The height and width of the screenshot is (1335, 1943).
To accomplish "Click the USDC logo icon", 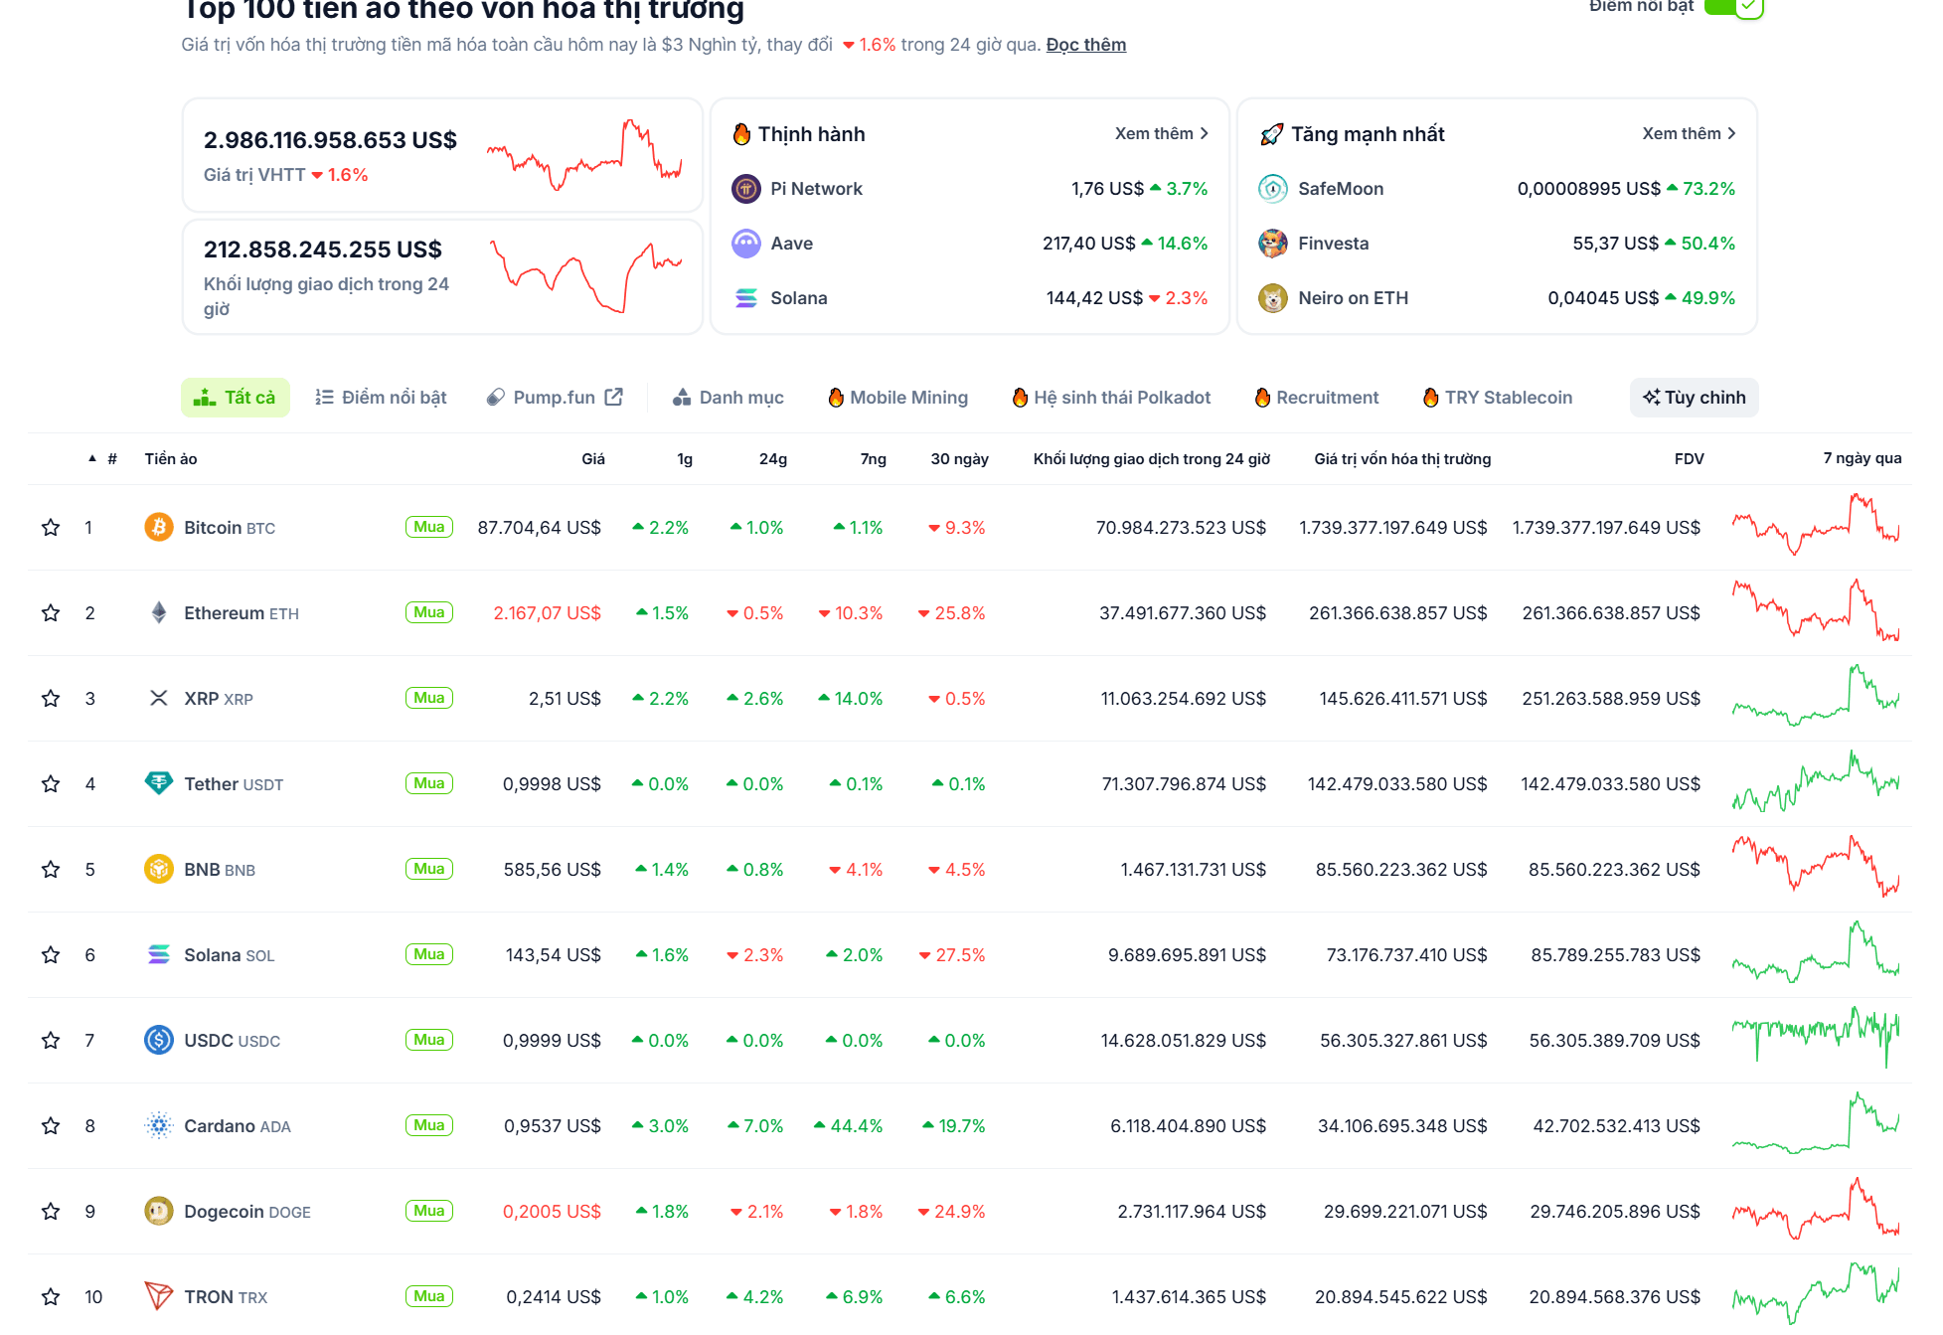I will [159, 1040].
